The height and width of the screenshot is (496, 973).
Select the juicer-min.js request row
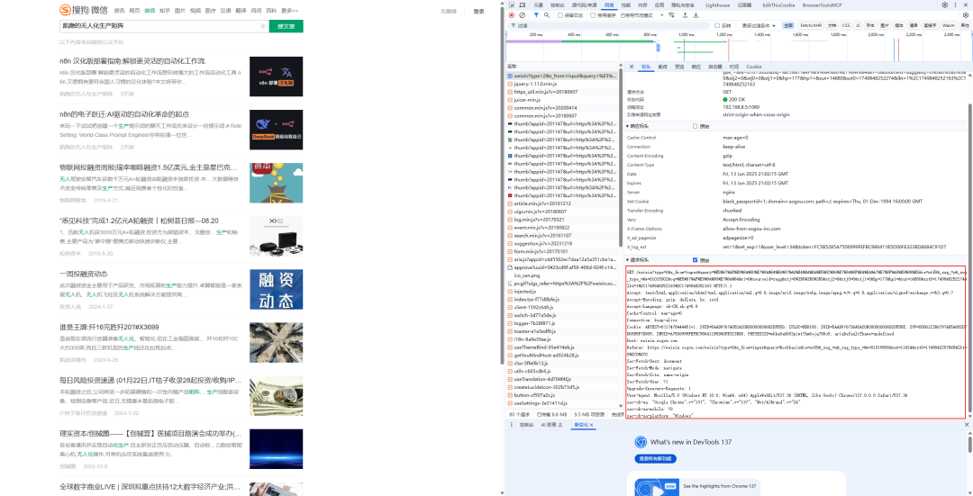pos(562,99)
